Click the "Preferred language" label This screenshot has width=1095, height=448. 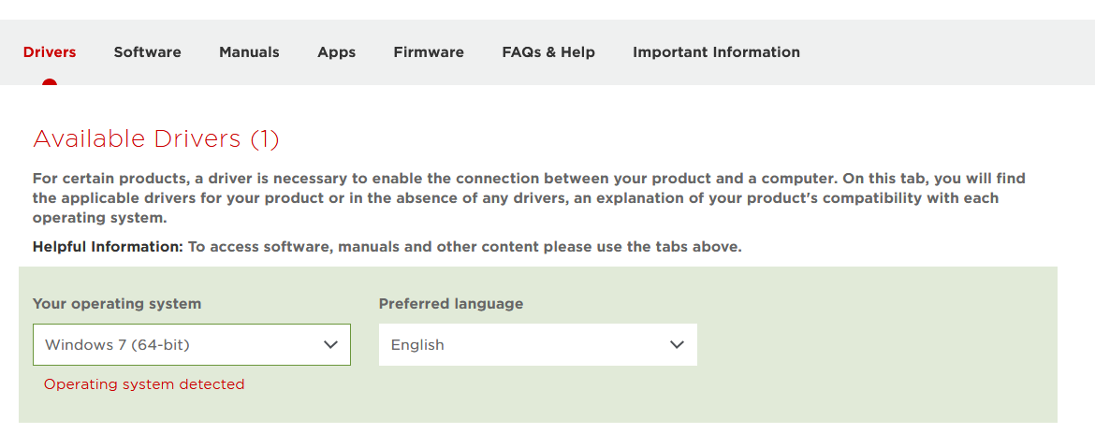(451, 304)
